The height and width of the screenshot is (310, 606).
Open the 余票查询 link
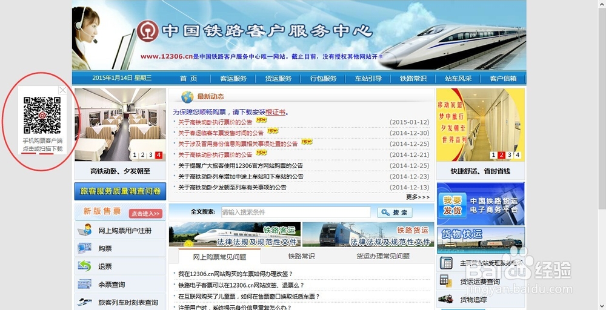(112, 285)
